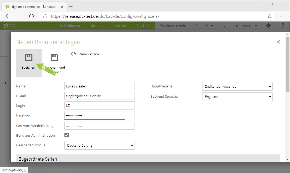This screenshot has height=173, width=290.
Task: Open the Struktur menu
Action: pyautogui.click(x=97, y=26)
